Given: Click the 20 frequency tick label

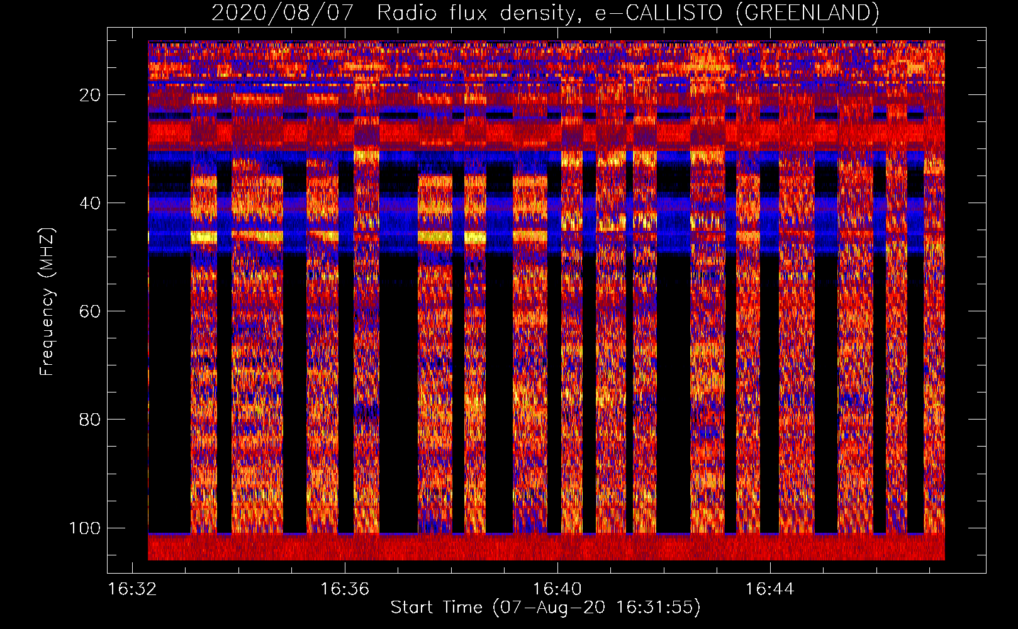Looking at the screenshot, I should [x=90, y=95].
